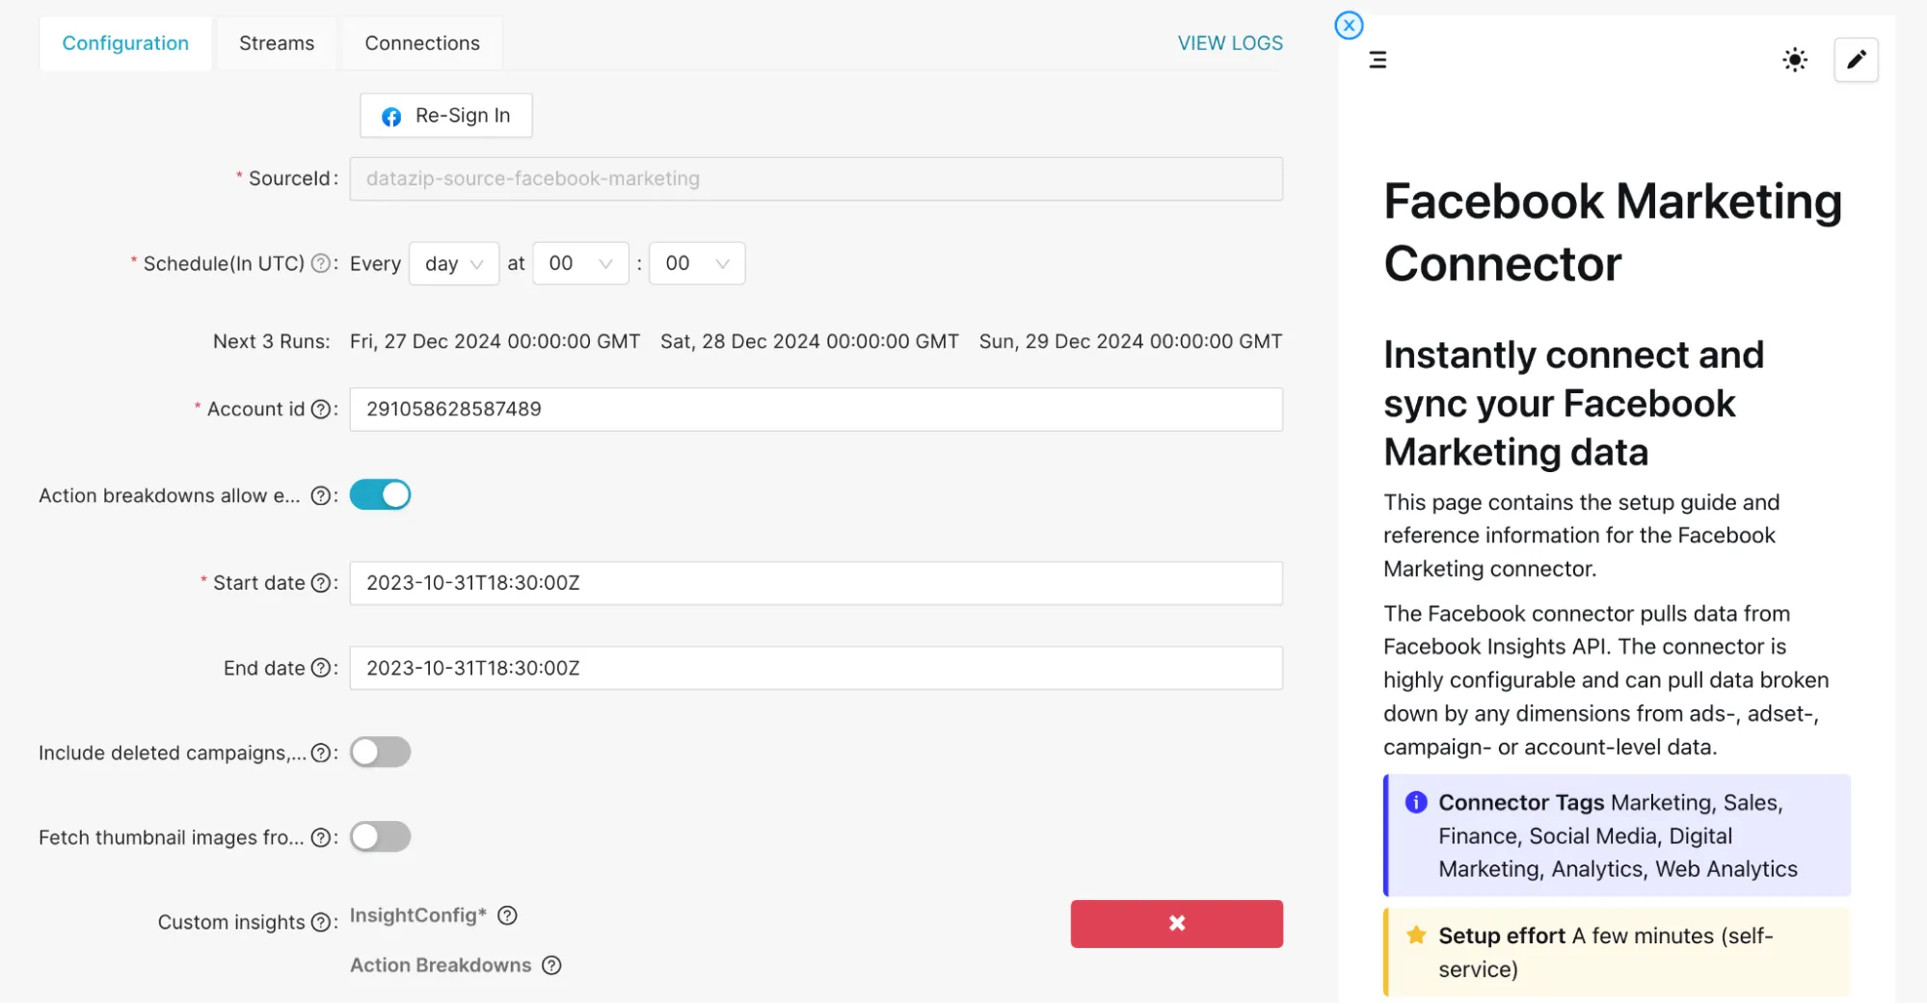The height and width of the screenshot is (1004, 1927).
Task: Show help tooltip for Custom insights
Action: point(321,923)
